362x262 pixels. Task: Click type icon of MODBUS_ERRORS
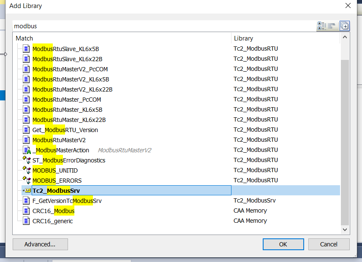coord(27,180)
